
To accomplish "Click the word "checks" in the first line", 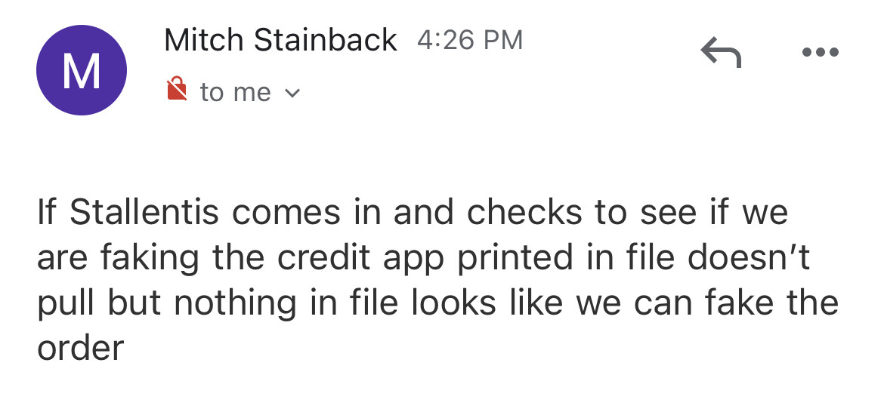I will [524, 213].
